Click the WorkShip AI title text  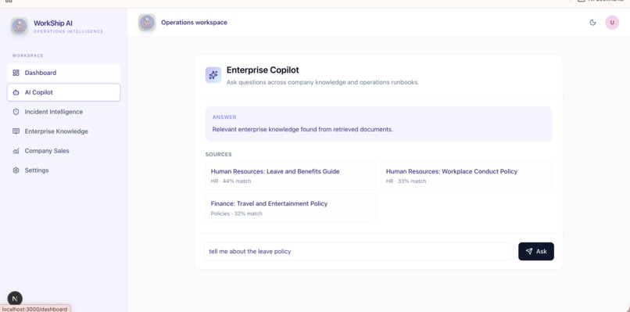53,23
